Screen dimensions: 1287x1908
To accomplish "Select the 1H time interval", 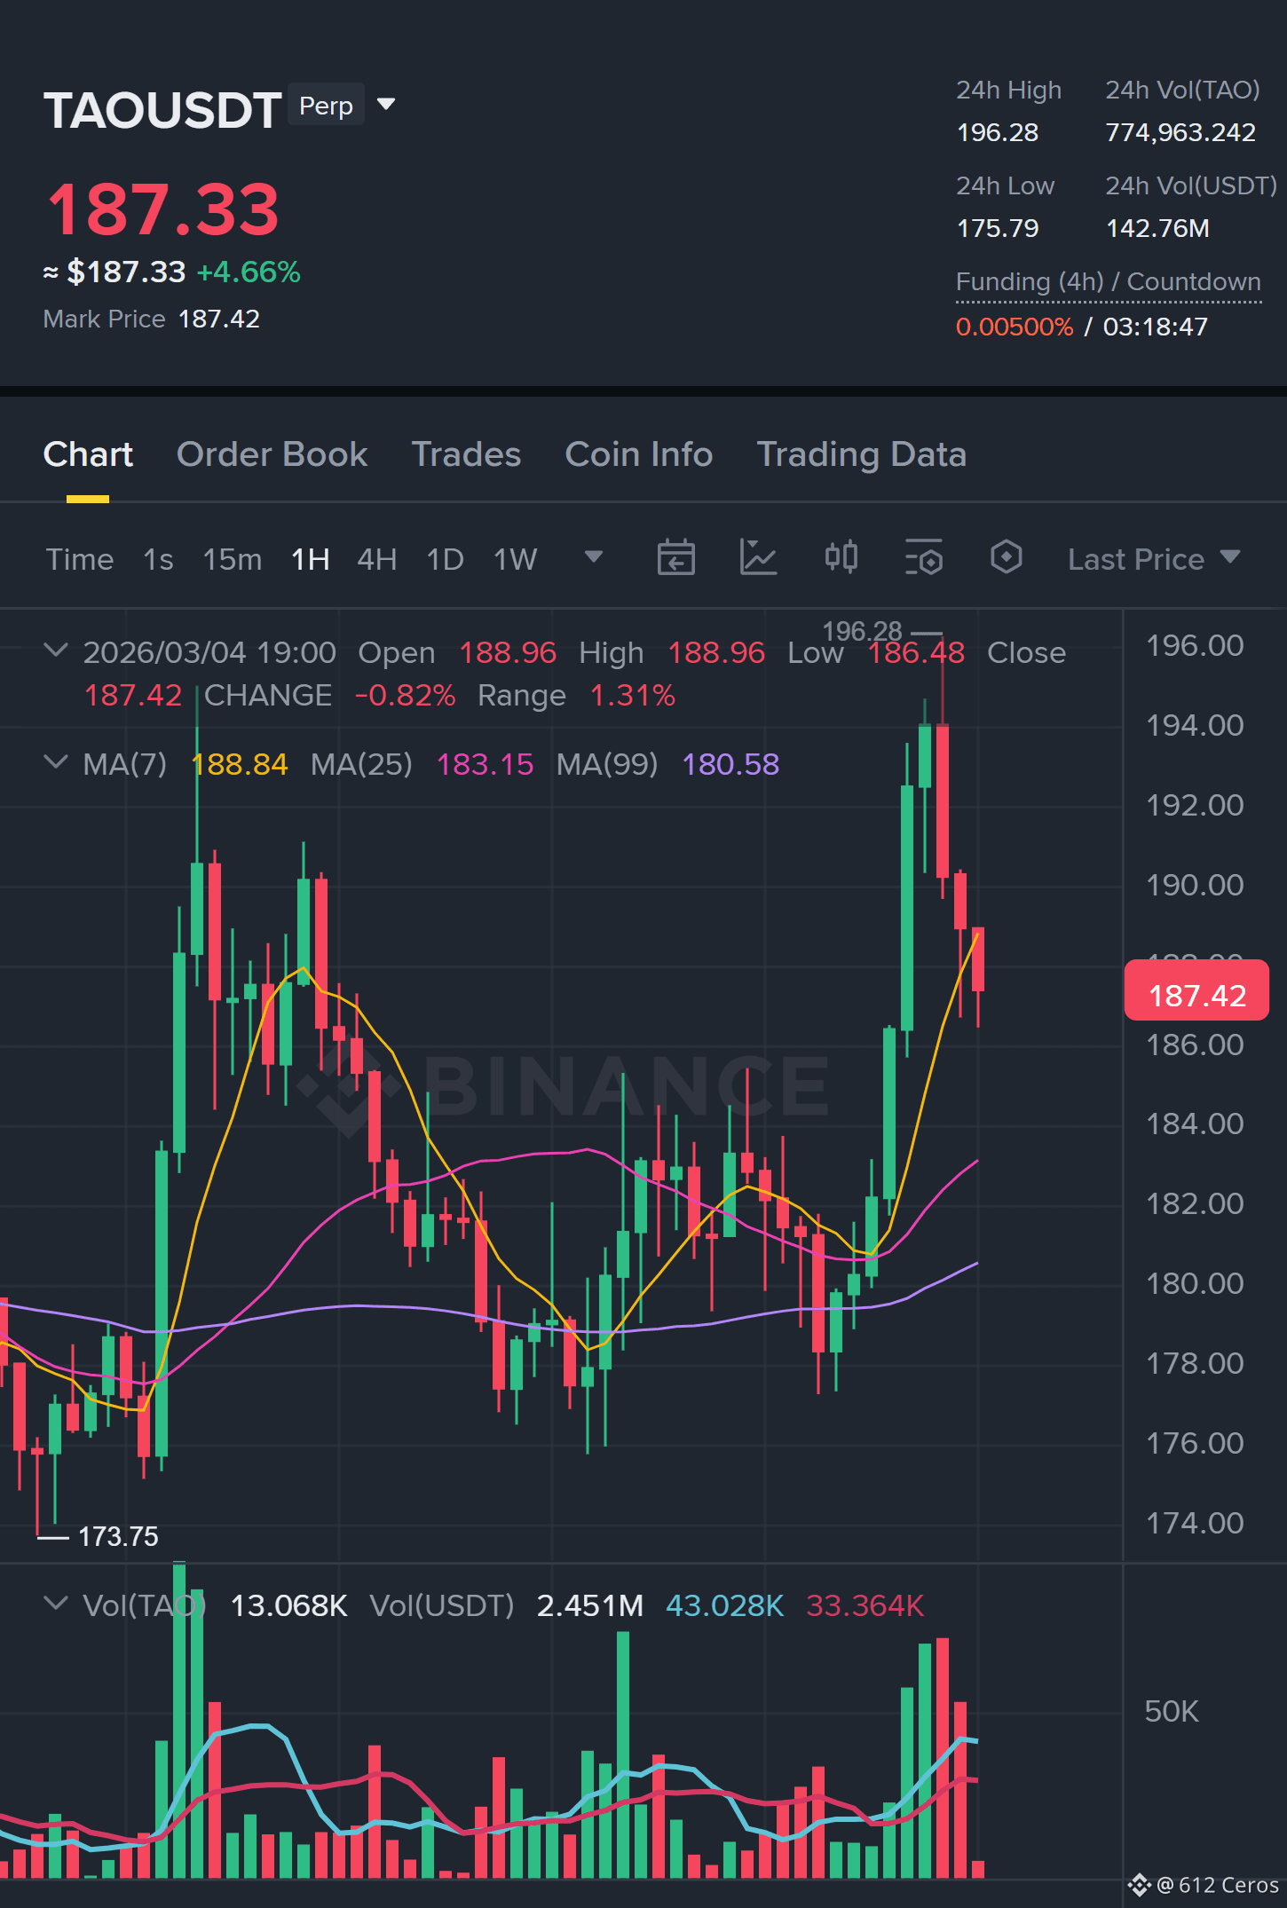I will point(311,559).
